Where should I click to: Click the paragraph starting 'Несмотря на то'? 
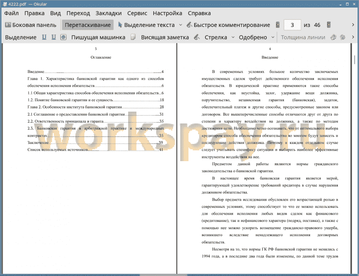click(270, 253)
